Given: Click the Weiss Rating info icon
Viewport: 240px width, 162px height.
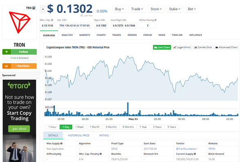Looking at the screenshot, I should click(x=156, y=20).
